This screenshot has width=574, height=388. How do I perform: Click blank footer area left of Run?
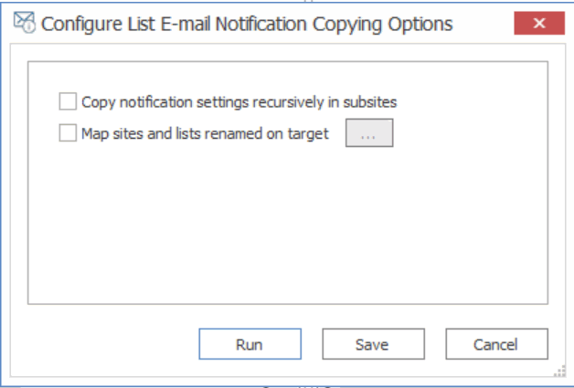(110, 344)
